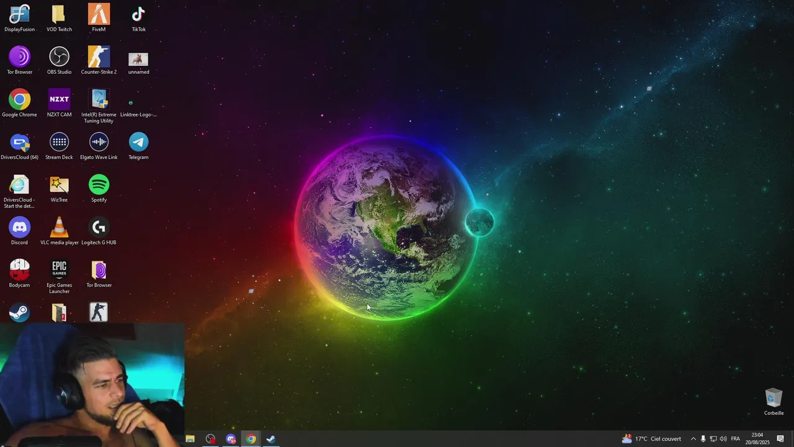Click the microphone tray icon
Viewport: 794px width, 447px height.
point(703,439)
